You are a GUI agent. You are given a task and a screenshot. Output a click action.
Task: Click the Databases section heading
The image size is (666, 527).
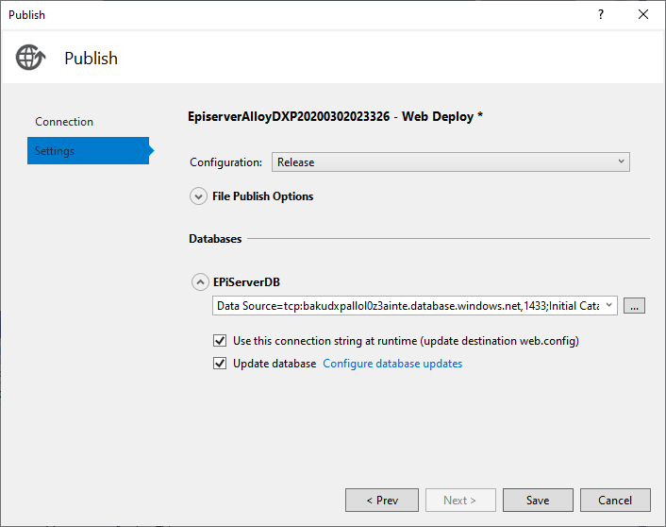coord(215,239)
